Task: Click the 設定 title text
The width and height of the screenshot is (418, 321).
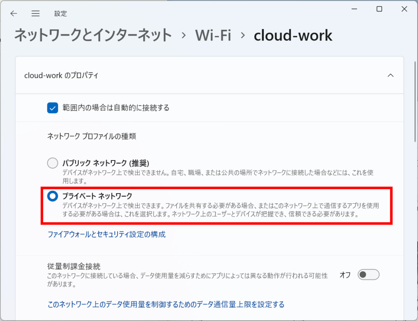Action: 60,13
